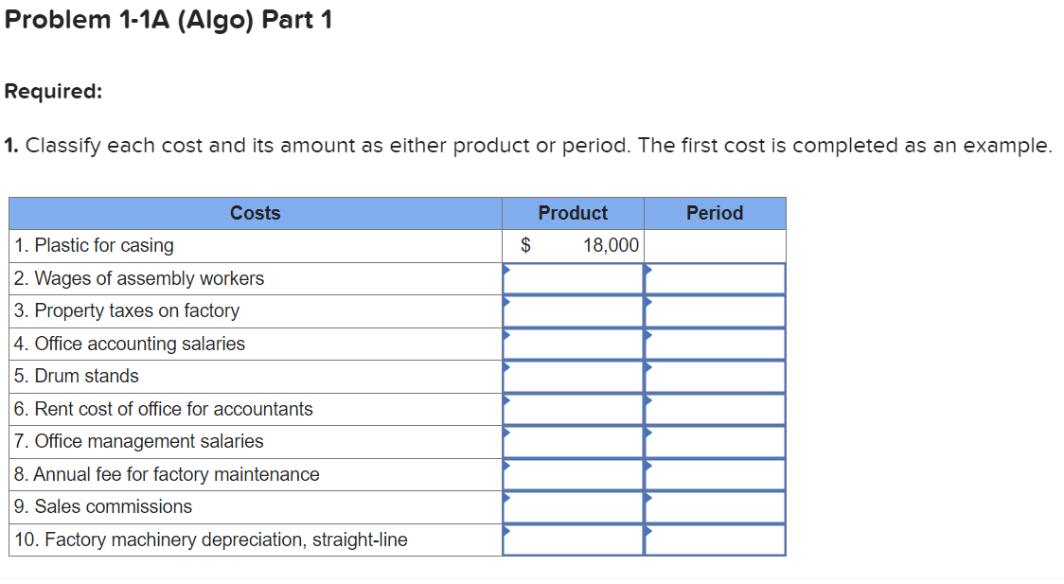Expand the Office management salaries Product cell marker
The height and width of the screenshot is (584, 1064).
pyautogui.click(x=573, y=441)
